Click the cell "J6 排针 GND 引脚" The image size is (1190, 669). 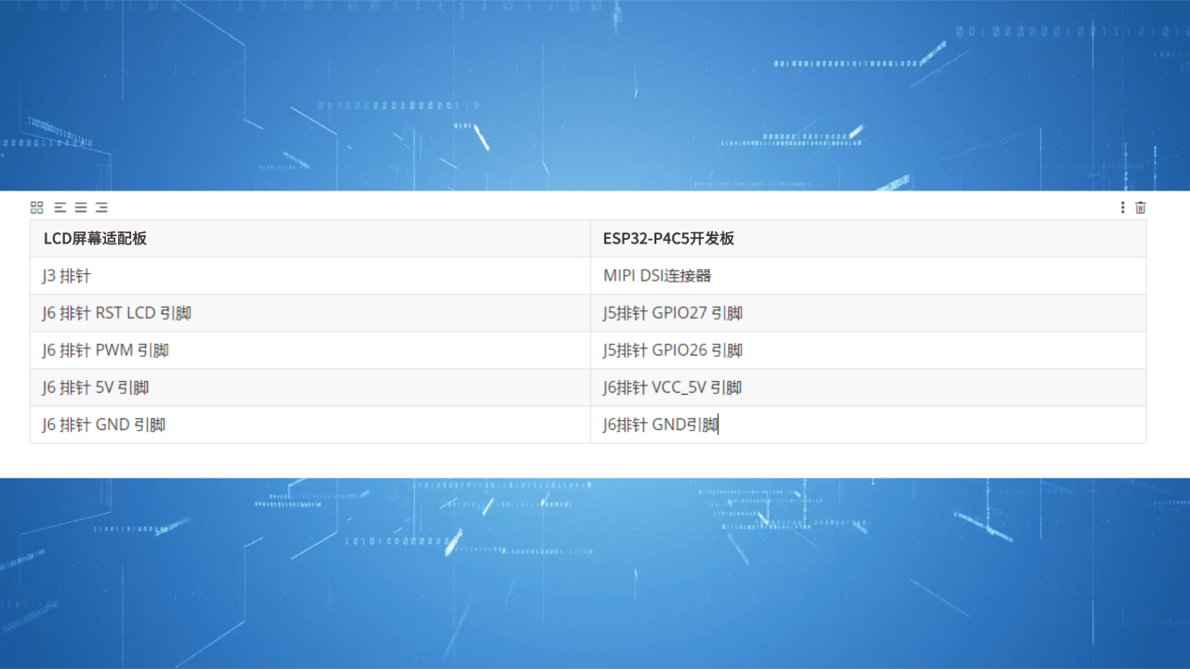[x=310, y=425]
